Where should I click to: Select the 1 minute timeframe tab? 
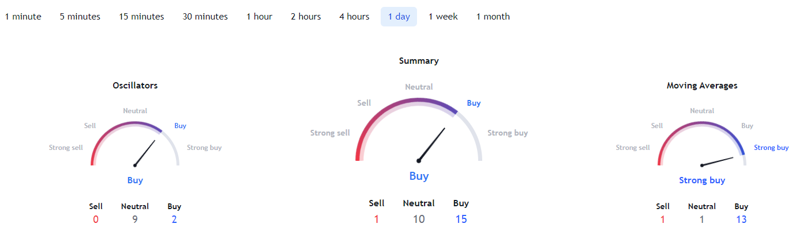(23, 17)
